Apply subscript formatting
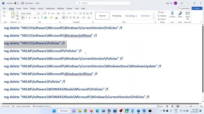The image size is (204, 114). tap(39, 18)
